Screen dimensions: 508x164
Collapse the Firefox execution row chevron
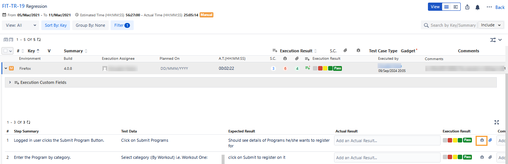click(x=6, y=68)
